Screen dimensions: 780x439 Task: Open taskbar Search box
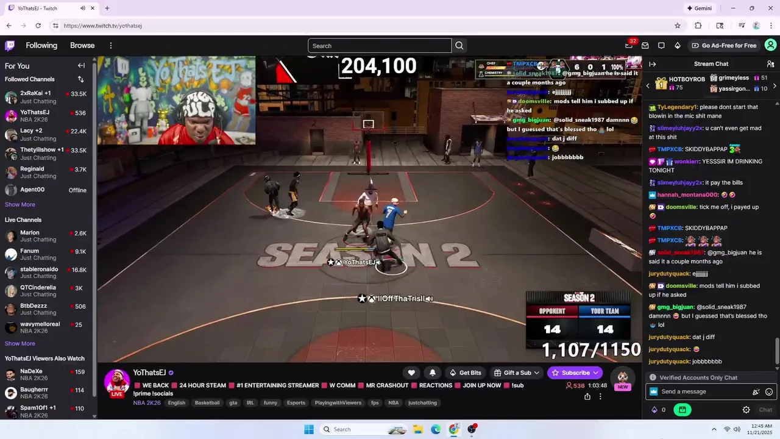[x=363, y=429]
